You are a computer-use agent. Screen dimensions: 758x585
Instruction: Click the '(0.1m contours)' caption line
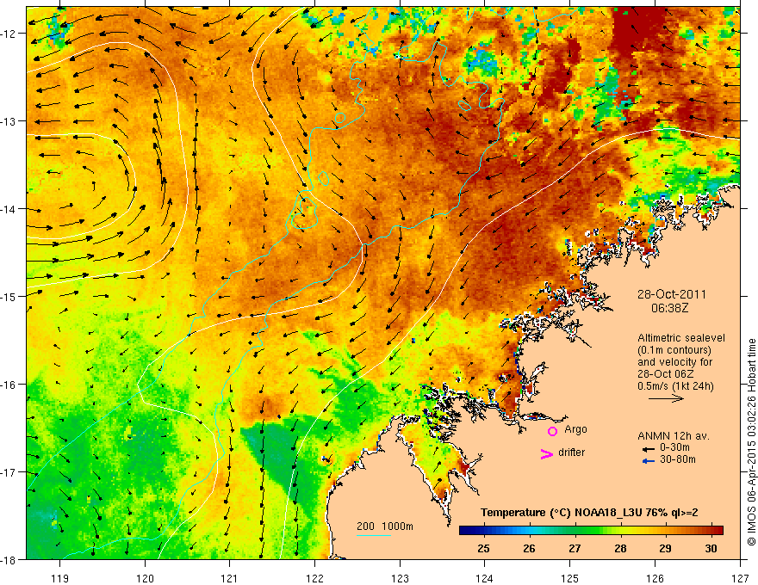(x=674, y=350)
